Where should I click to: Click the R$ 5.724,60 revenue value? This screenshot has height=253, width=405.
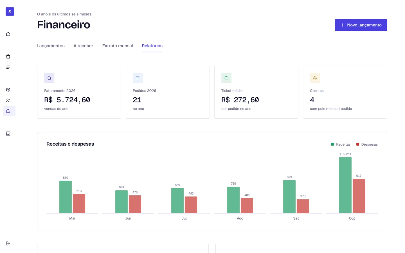[x=67, y=100]
